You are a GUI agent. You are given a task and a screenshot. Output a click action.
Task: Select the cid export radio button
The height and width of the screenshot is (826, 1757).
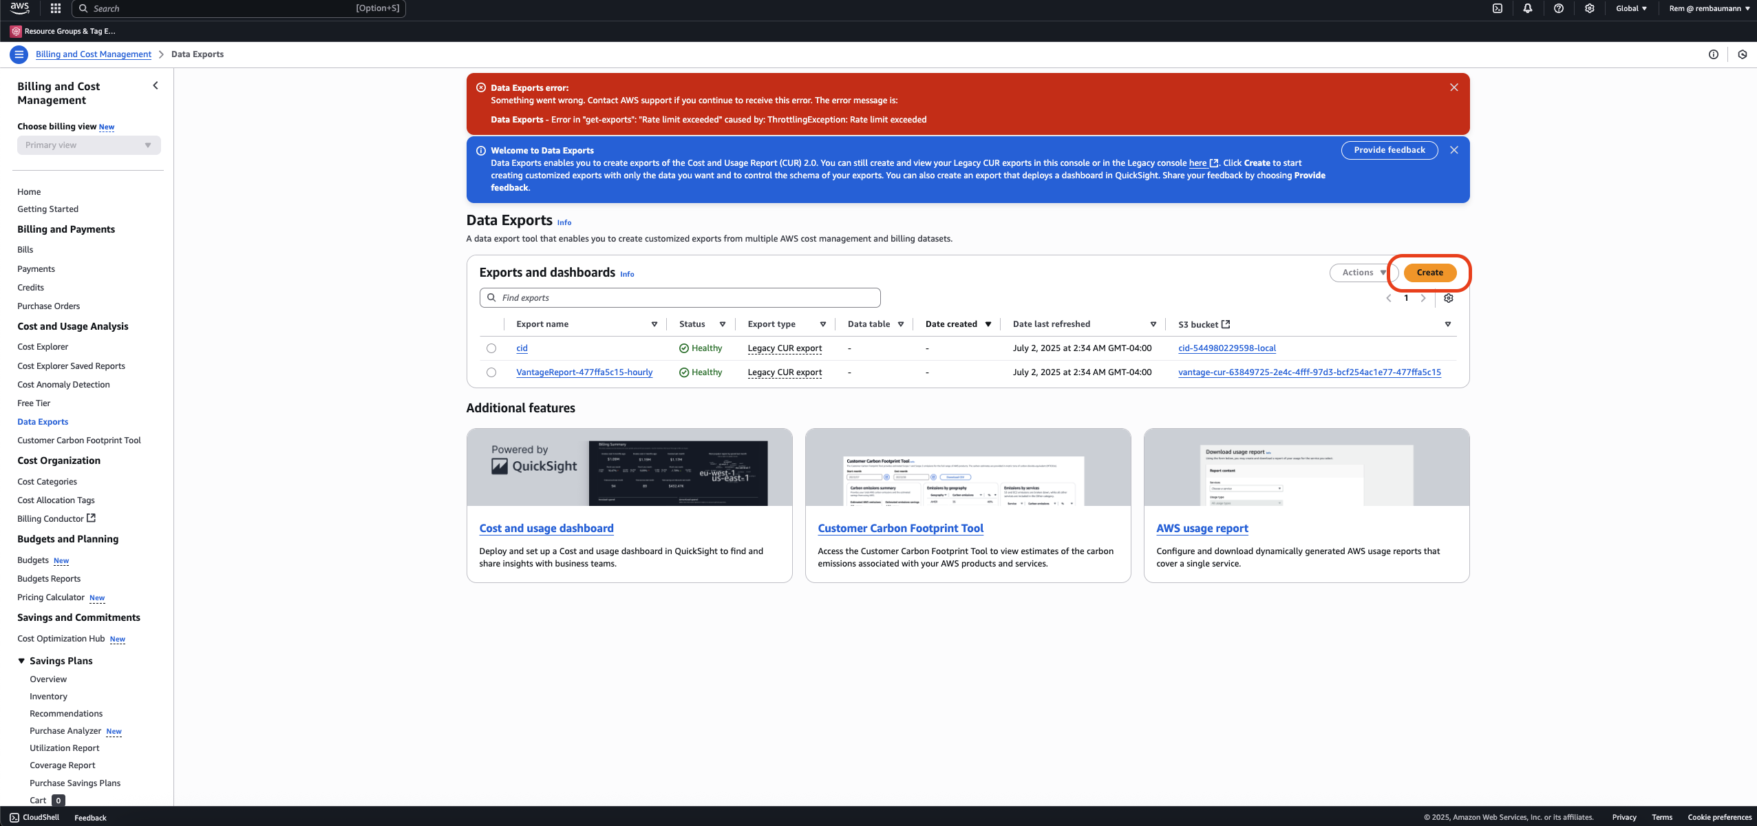click(491, 348)
